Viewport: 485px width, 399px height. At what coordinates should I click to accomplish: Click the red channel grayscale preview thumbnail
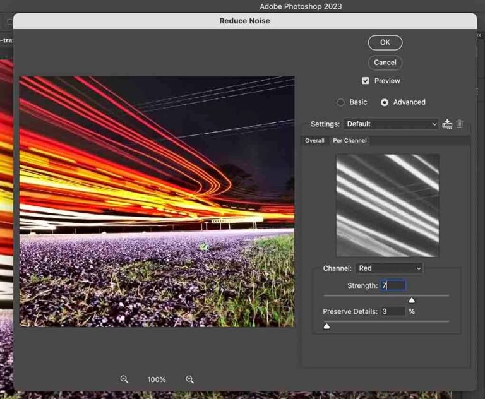tap(388, 205)
